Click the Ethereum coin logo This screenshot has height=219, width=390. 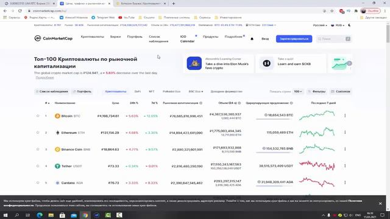[x=57, y=133]
